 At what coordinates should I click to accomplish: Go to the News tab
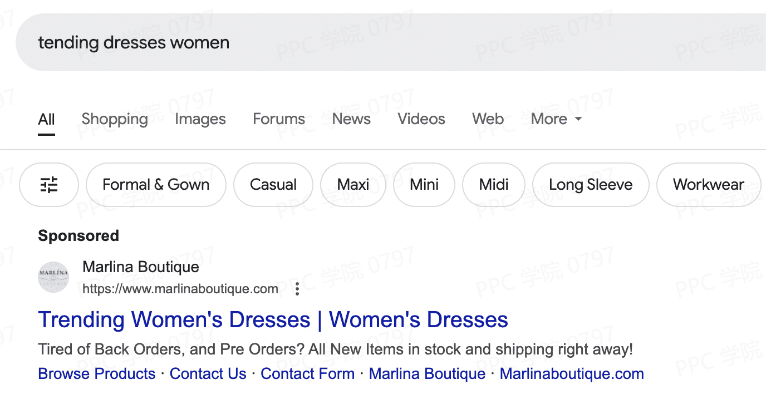[351, 119]
